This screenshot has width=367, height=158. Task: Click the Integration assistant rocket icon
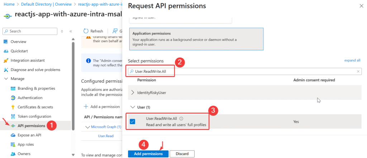coord(6,60)
